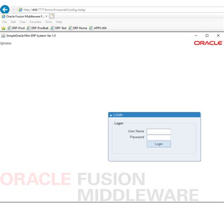Focus the User Name input field
This screenshot has width=224, height=203.
click(159, 131)
